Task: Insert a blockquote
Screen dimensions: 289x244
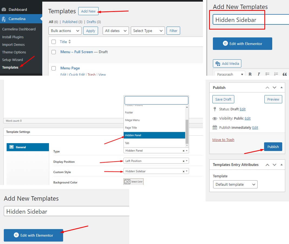Action: [x=285, y=74]
